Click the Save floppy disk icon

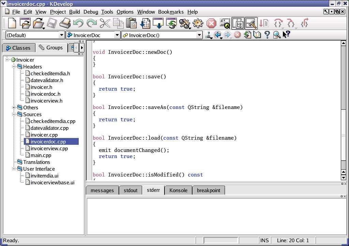pos(52,23)
